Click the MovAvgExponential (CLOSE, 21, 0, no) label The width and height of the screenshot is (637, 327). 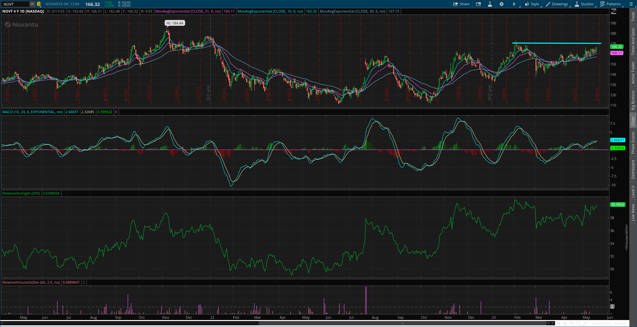pyautogui.click(x=188, y=11)
